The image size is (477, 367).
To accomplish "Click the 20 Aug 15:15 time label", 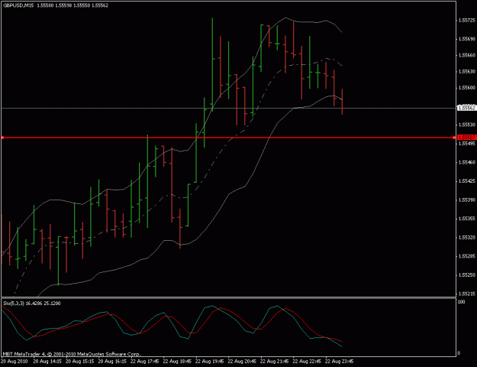I will tap(80, 362).
